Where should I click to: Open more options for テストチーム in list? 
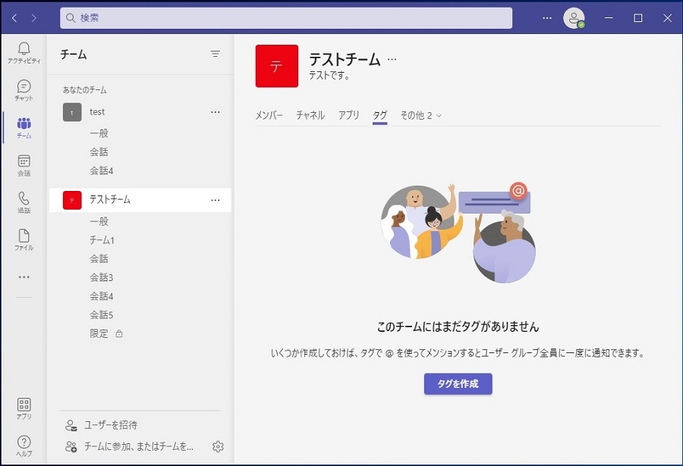pos(216,200)
